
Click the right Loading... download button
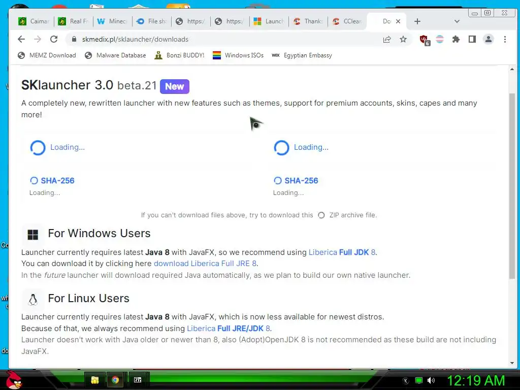pyautogui.click(x=301, y=148)
